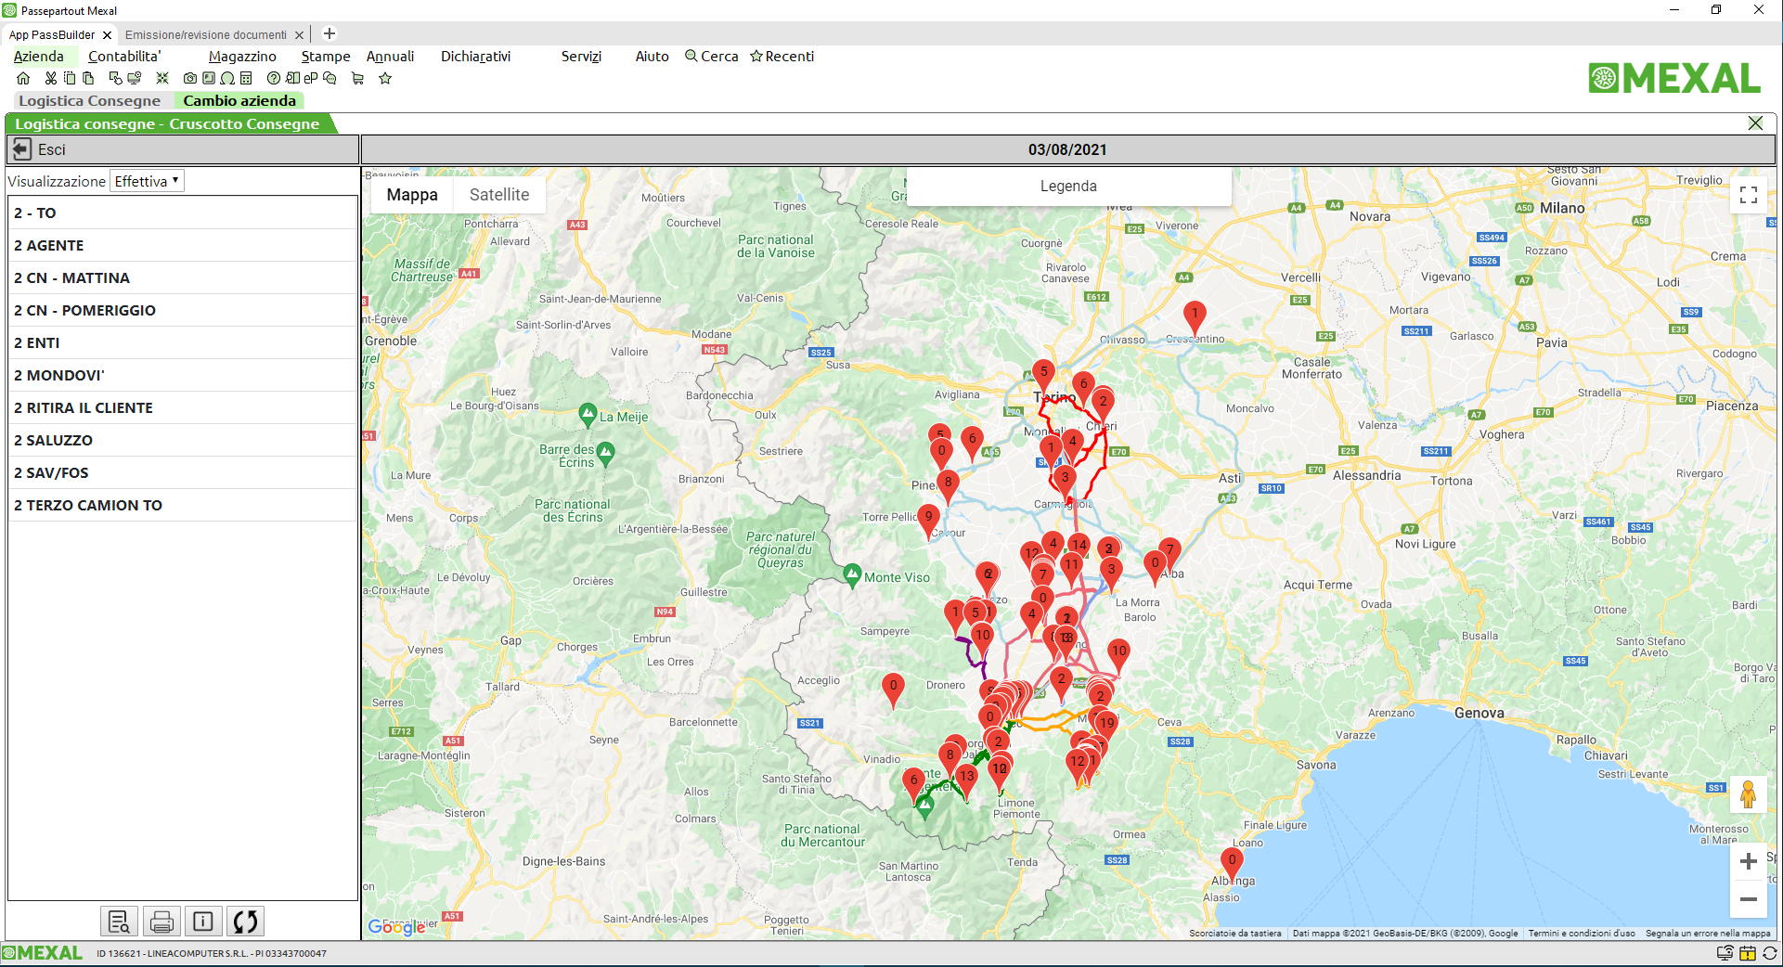Screen dimensions: 1783x967
Task: Click the Cerca search button
Action: pos(712,57)
